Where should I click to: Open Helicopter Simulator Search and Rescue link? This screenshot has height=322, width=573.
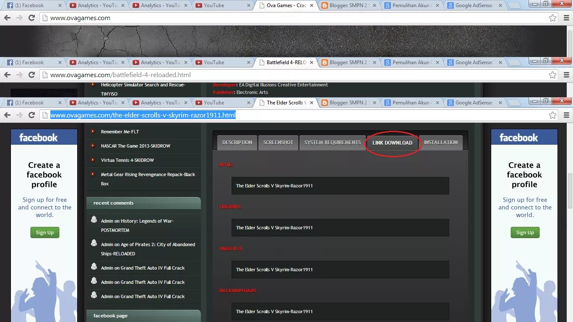[x=143, y=89]
